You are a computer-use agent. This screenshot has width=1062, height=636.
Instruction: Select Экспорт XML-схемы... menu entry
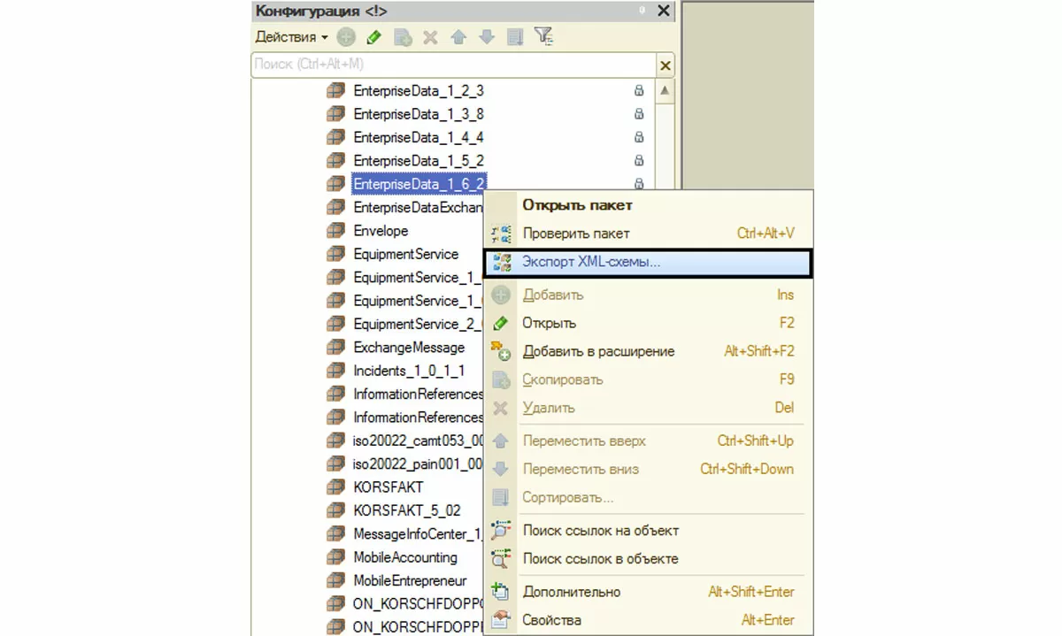tap(648, 263)
